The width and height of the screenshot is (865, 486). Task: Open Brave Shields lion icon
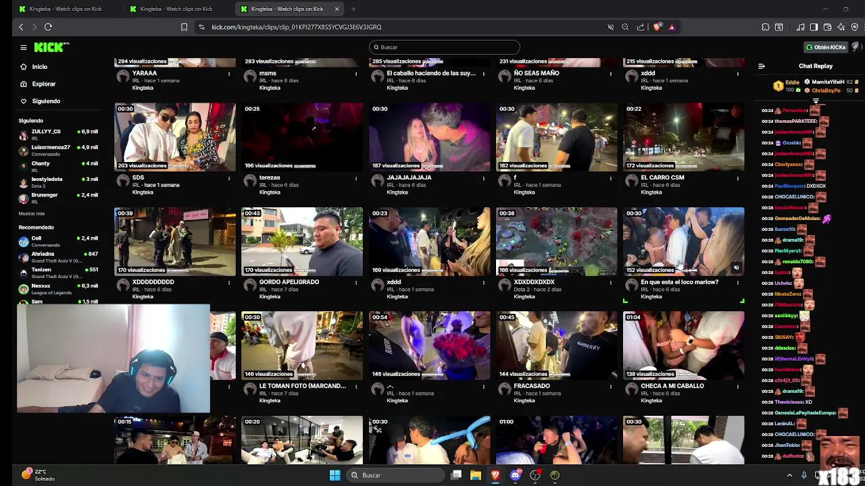pyautogui.click(x=657, y=27)
